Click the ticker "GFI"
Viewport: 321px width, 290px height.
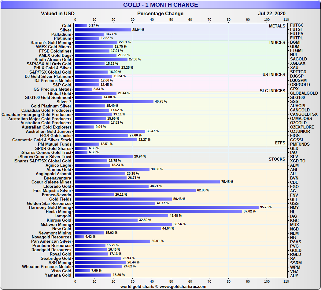point(293,199)
